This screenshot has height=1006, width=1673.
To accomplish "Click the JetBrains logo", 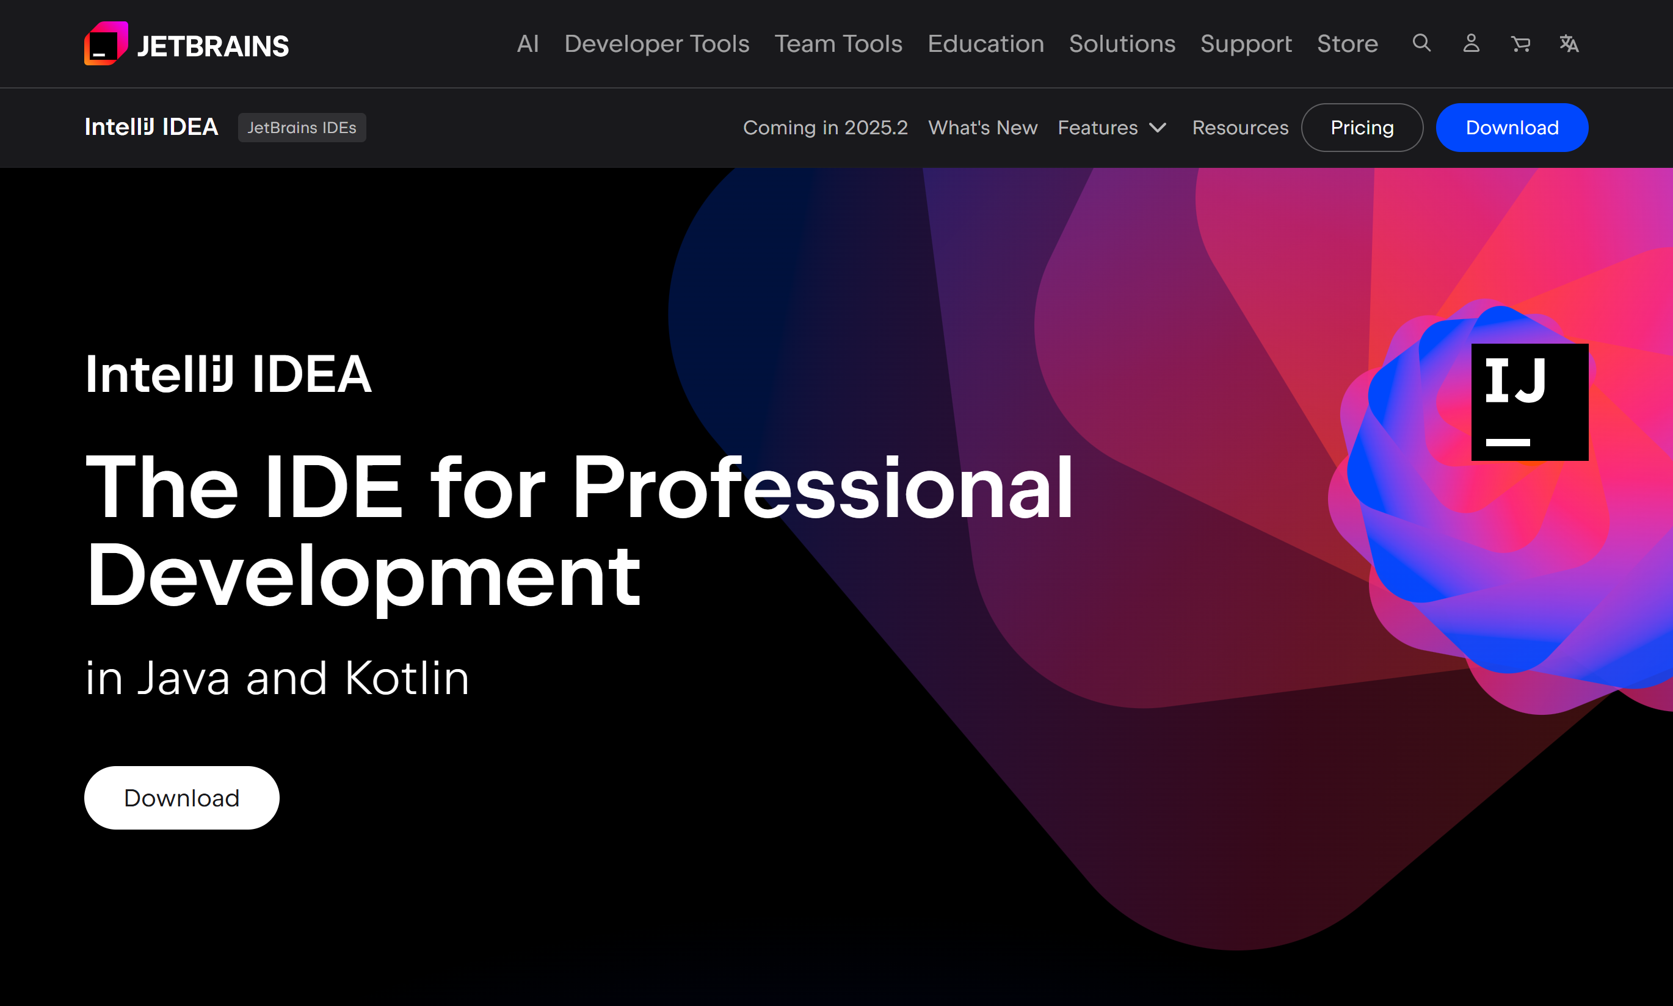I will 186,44.
